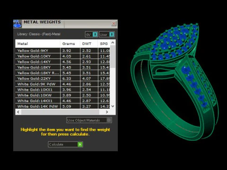Click the scroll up arrow in table
This screenshot has height=170, width=227.
(113, 42)
